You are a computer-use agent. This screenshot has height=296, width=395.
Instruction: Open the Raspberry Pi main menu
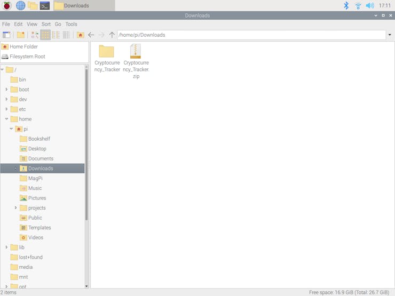coord(7,5)
